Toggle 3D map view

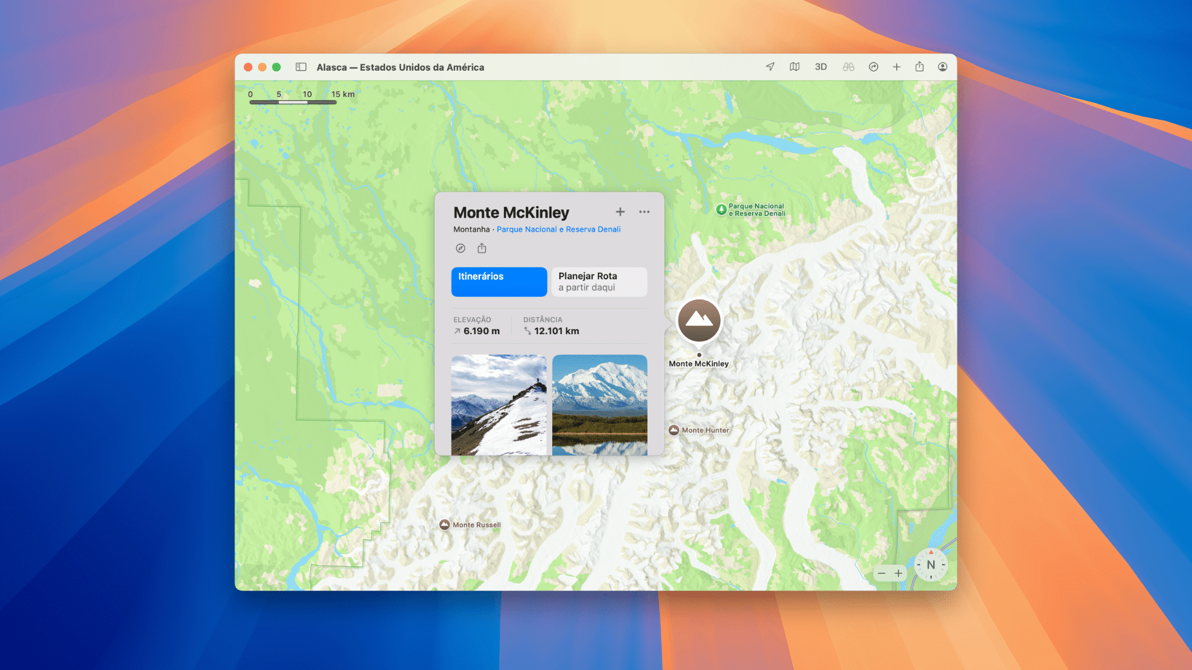(821, 67)
